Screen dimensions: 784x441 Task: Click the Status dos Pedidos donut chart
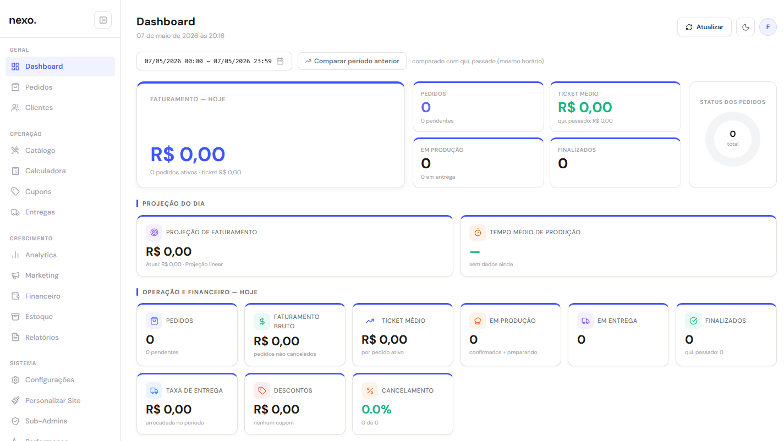(733, 139)
